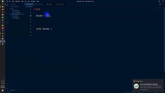Image resolution: width=165 pixels, height=93 pixels.
Task: Select index.php in the Explorer tree
Action: tap(16, 14)
